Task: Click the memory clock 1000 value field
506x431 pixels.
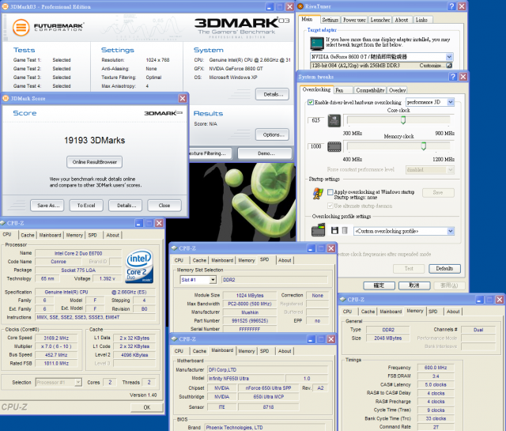Action: tap(315, 146)
